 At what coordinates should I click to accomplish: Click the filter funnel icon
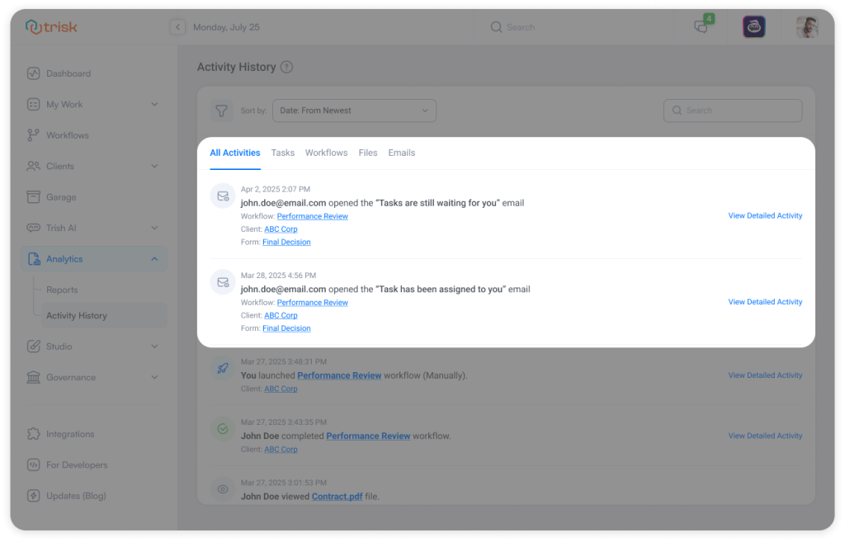pos(220,110)
